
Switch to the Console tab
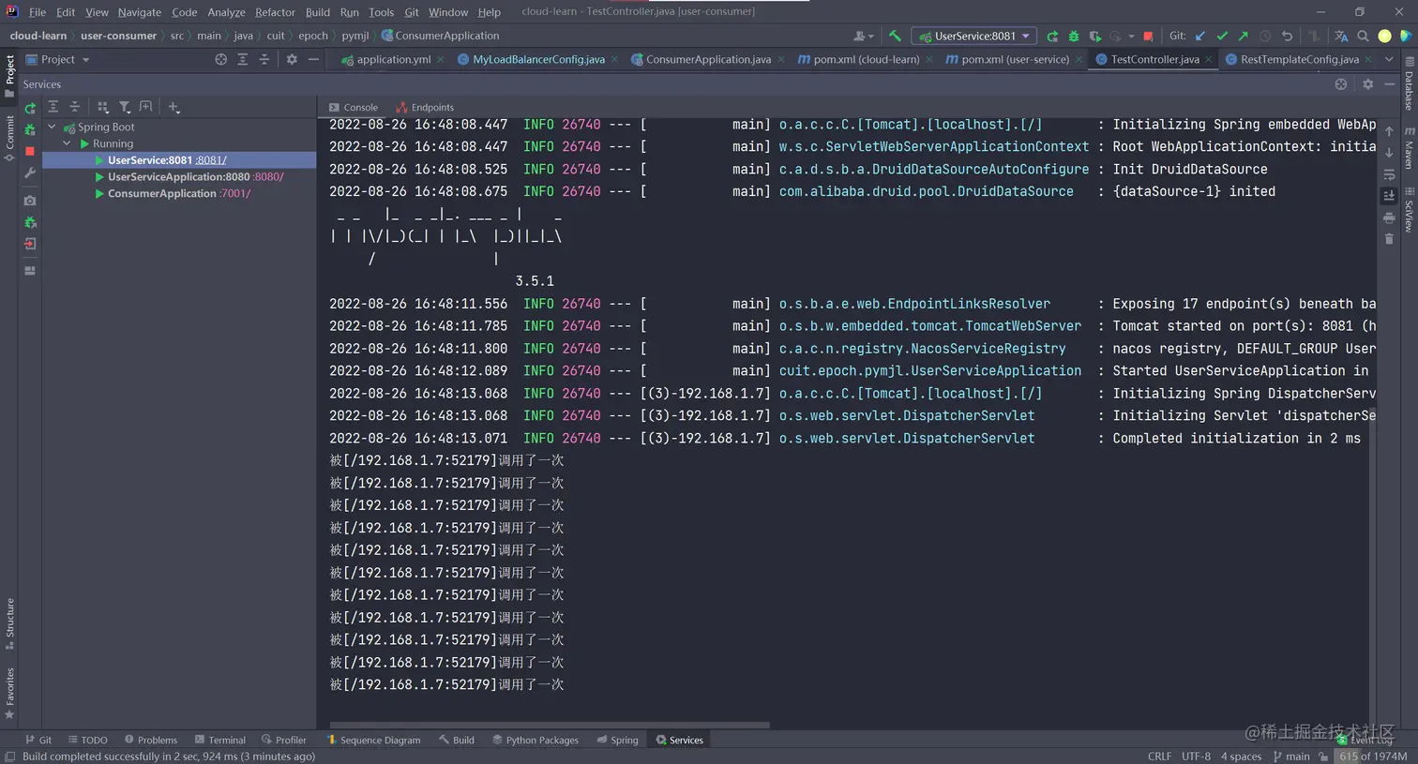(354, 107)
